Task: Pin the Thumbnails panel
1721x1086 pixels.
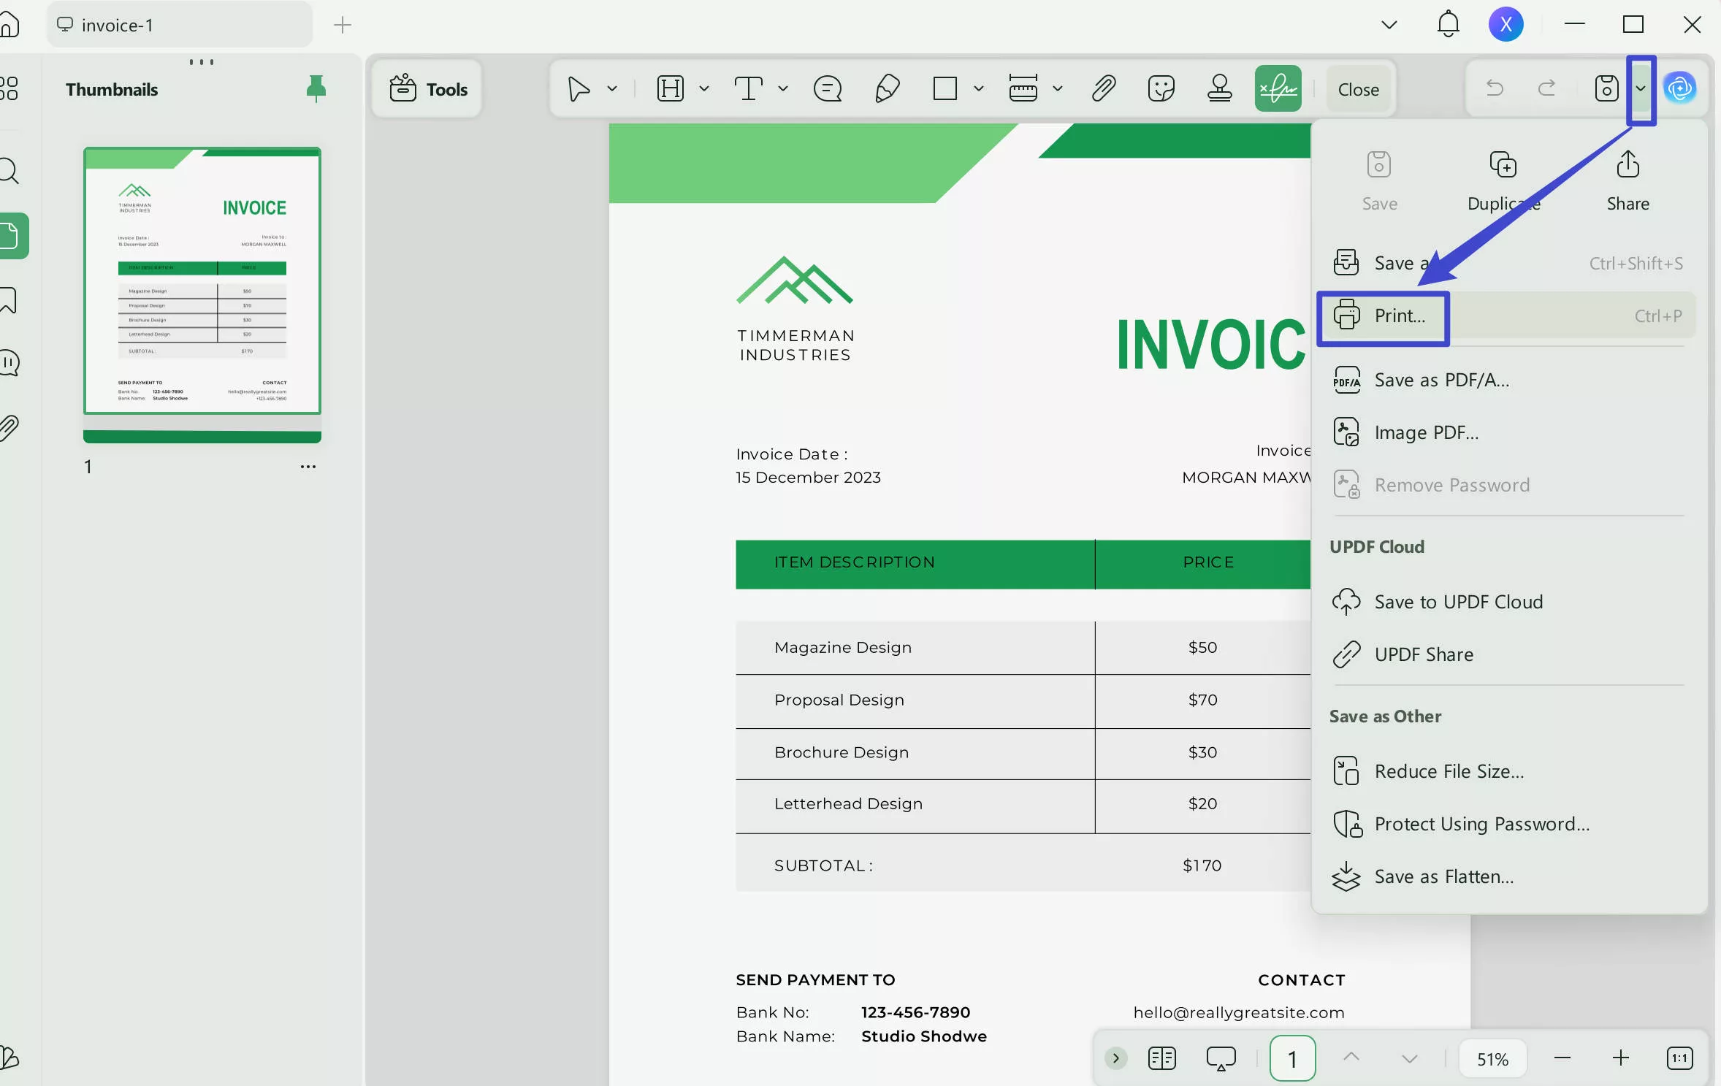Action: (316, 88)
